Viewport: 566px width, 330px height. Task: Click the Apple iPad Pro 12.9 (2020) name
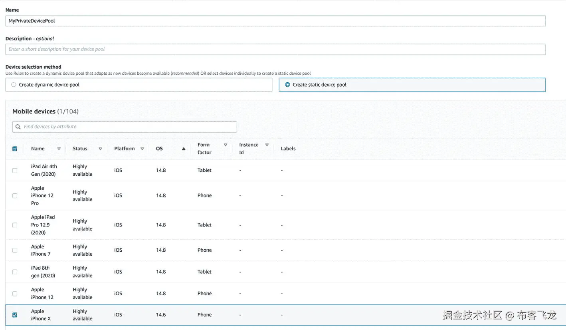(x=43, y=225)
